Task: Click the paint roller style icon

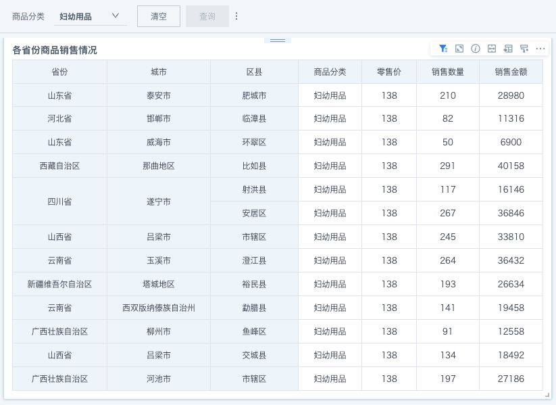Action: [524, 49]
